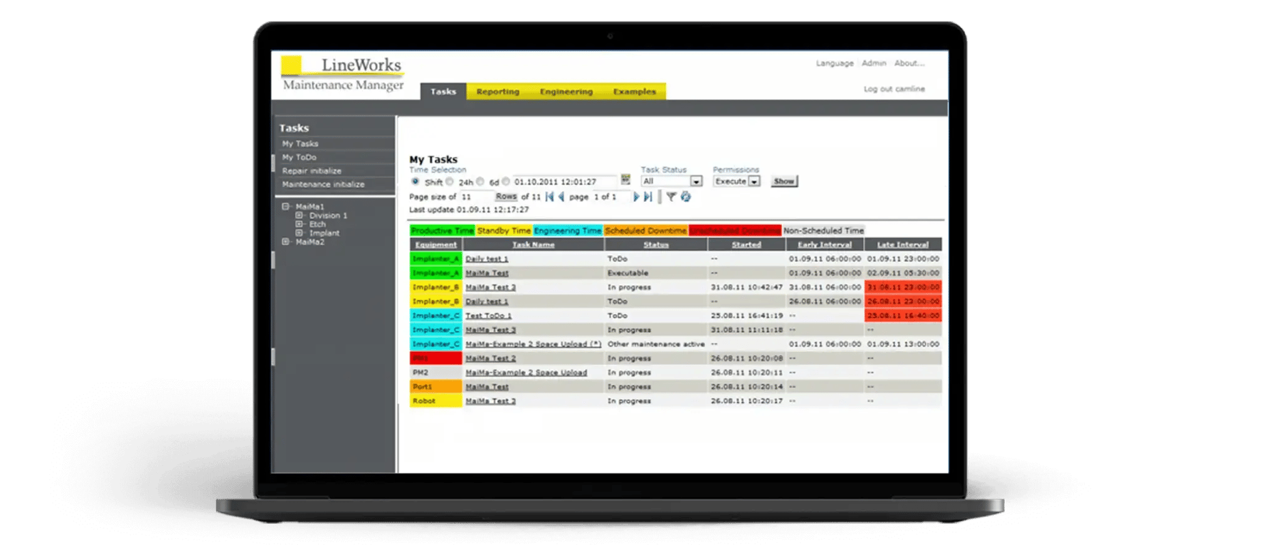The image size is (1263, 545).
Task: Open MaiMa Test 2 in the Robot row
Action: tap(490, 402)
